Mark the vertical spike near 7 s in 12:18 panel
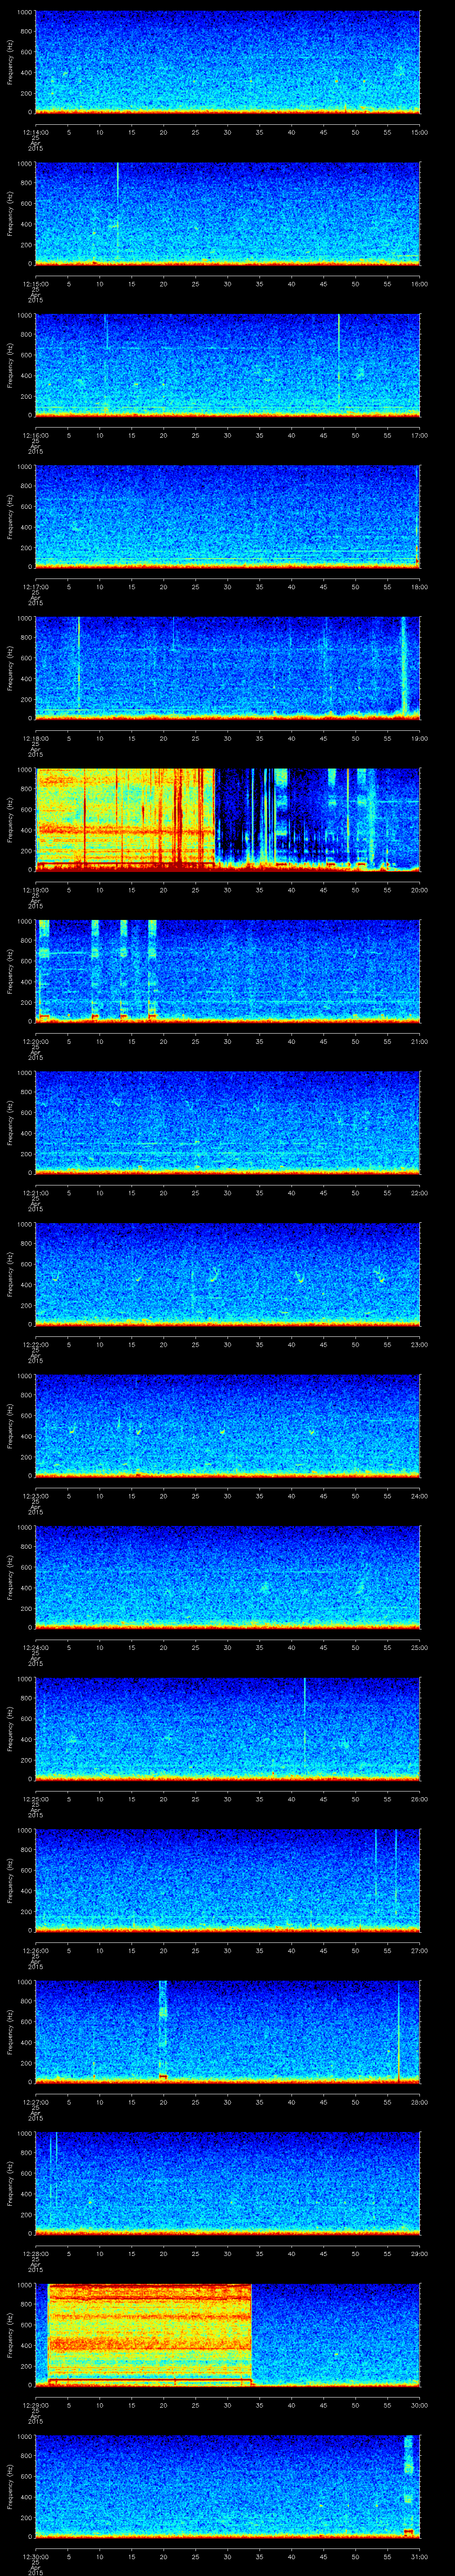The width and height of the screenshot is (455, 2576). coord(79,668)
